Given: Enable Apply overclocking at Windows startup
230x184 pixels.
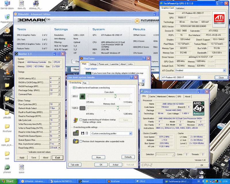Looking at the screenshot, I should [x=81, y=120].
